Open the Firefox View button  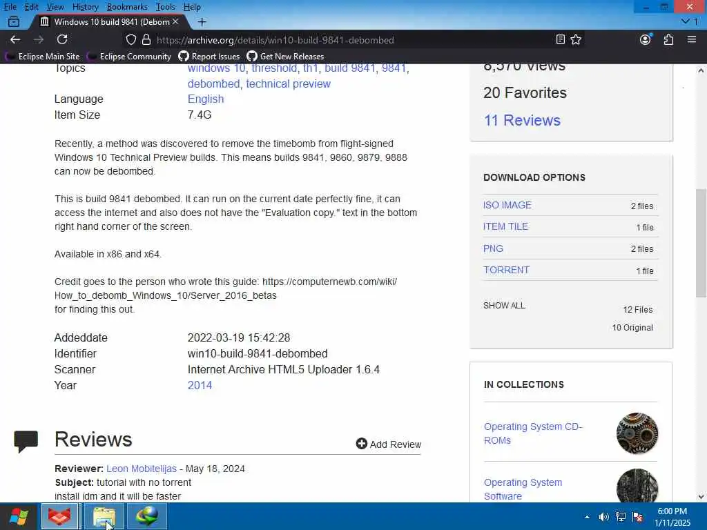pyautogui.click(x=14, y=21)
